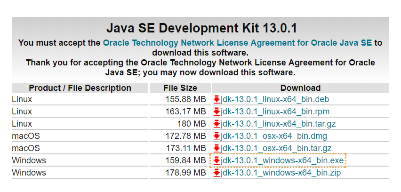Click the download arrow for the macOS tar.gz

tap(217, 149)
